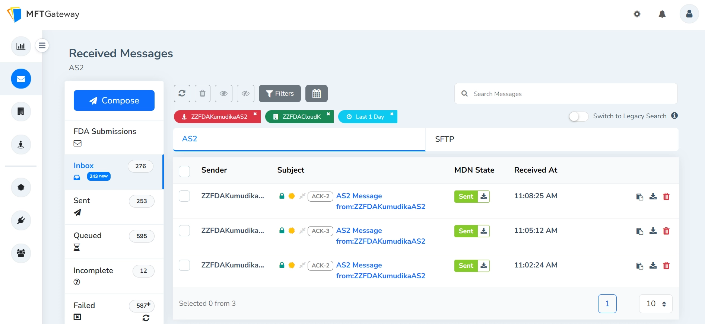Open the dashboard chart icon in the sidebar
Screen dimensions: 705x324
point(21,46)
